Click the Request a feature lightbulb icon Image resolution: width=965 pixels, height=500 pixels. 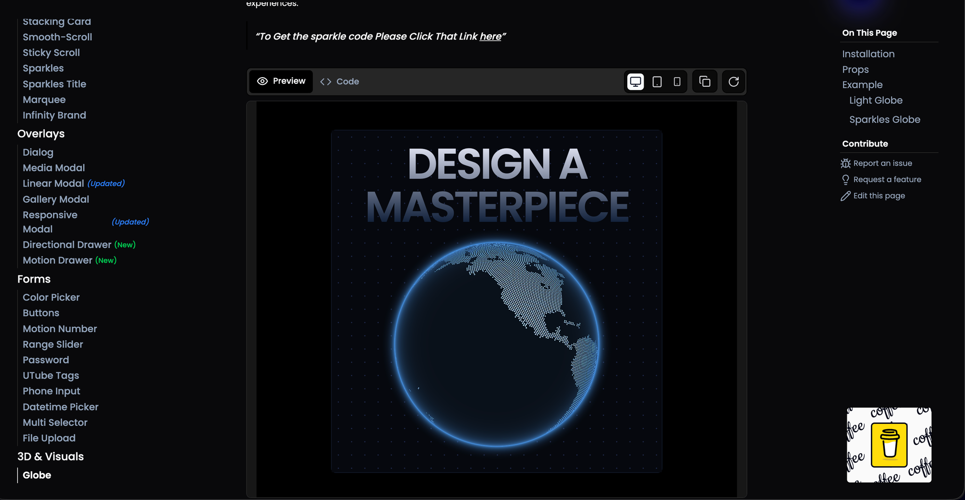tap(845, 179)
